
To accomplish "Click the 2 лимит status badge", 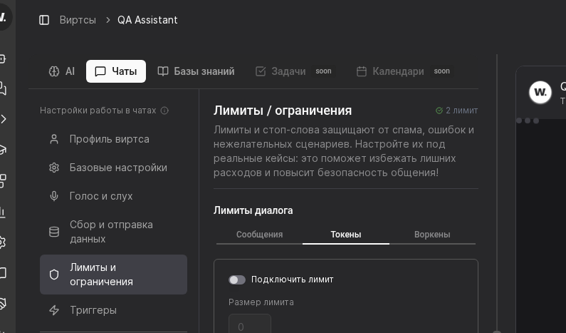I will pyautogui.click(x=457, y=111).
